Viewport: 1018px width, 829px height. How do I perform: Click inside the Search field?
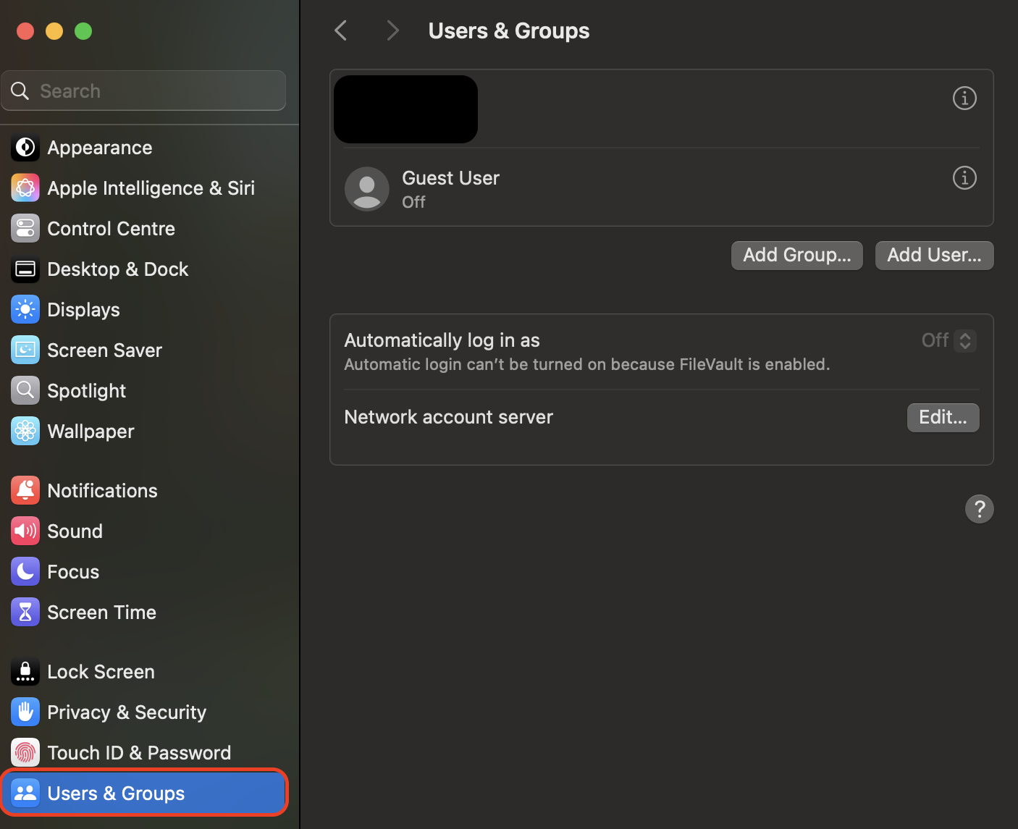pyautogui.click(x=143, y=91)
